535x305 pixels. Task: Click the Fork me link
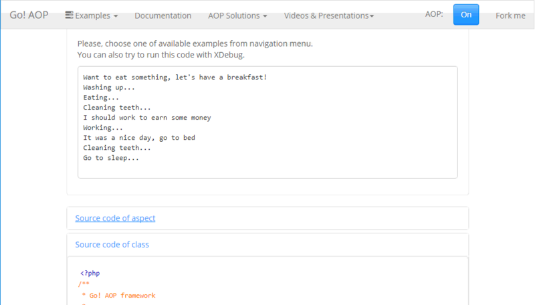(510, 15)
